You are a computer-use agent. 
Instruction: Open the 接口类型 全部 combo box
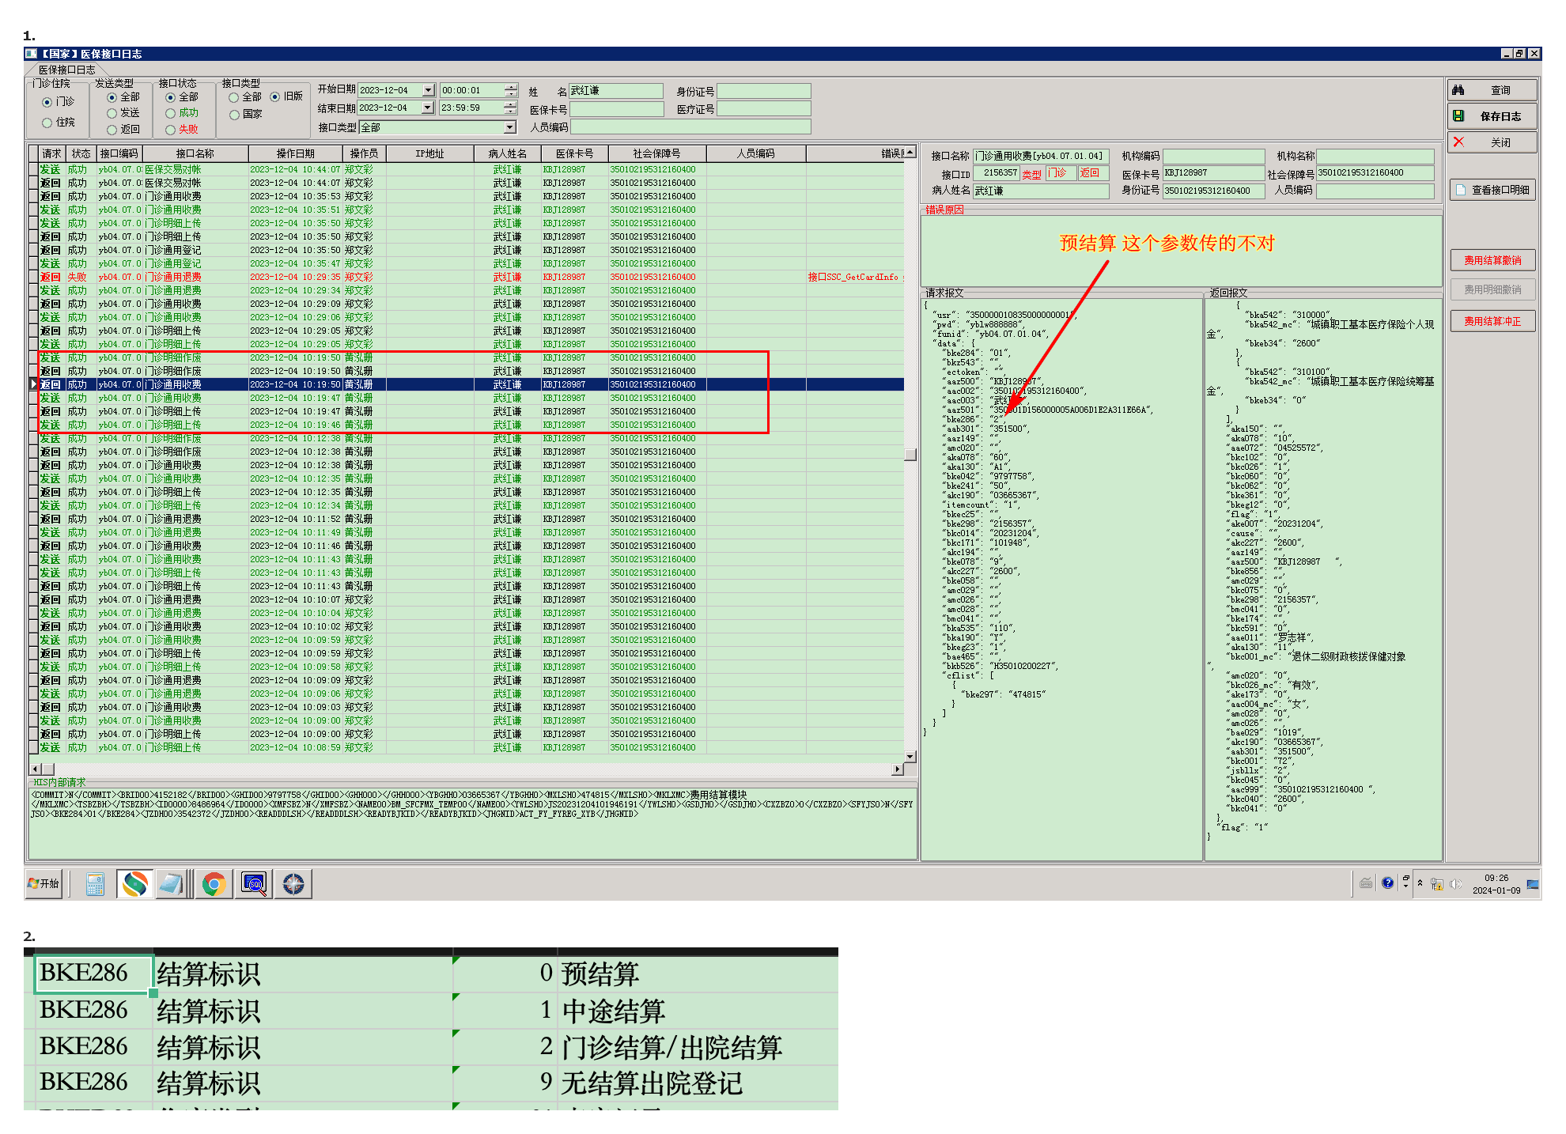point(510,127)
